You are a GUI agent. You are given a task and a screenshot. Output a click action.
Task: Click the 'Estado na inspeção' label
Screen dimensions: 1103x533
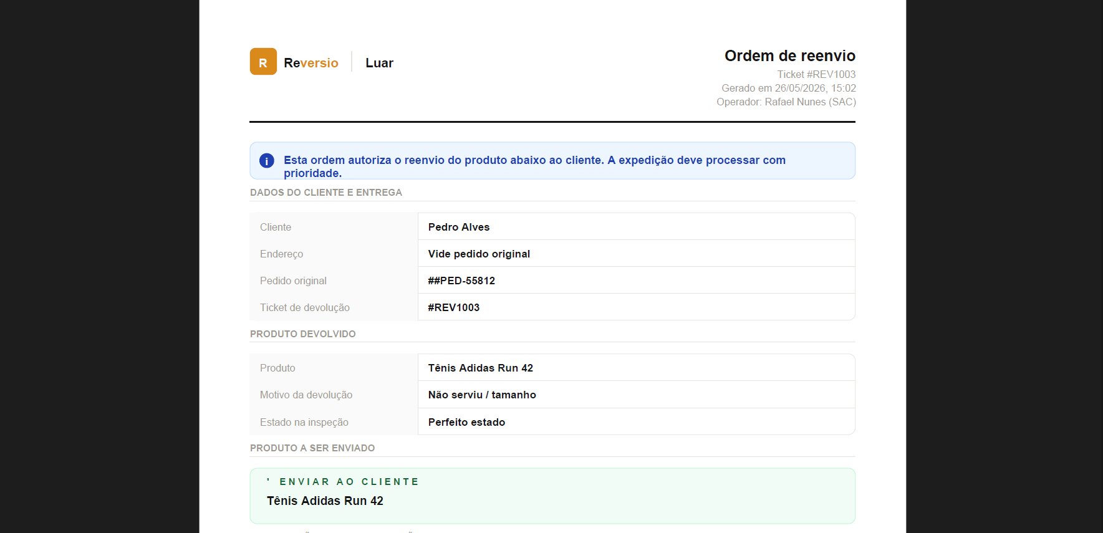tap(304, 422)
